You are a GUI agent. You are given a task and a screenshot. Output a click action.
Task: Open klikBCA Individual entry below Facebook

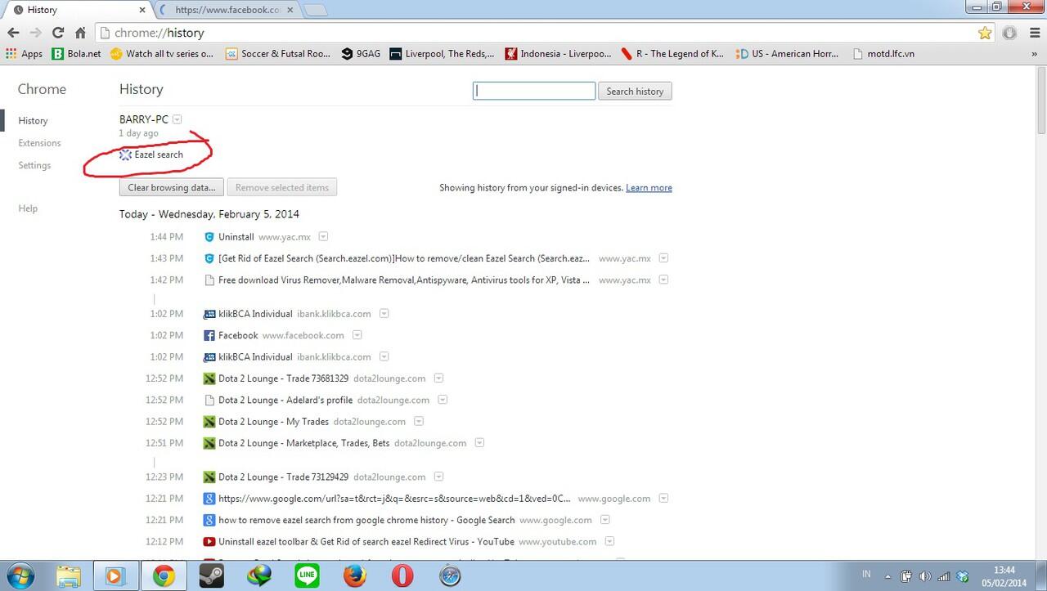(x=255, y=357)
